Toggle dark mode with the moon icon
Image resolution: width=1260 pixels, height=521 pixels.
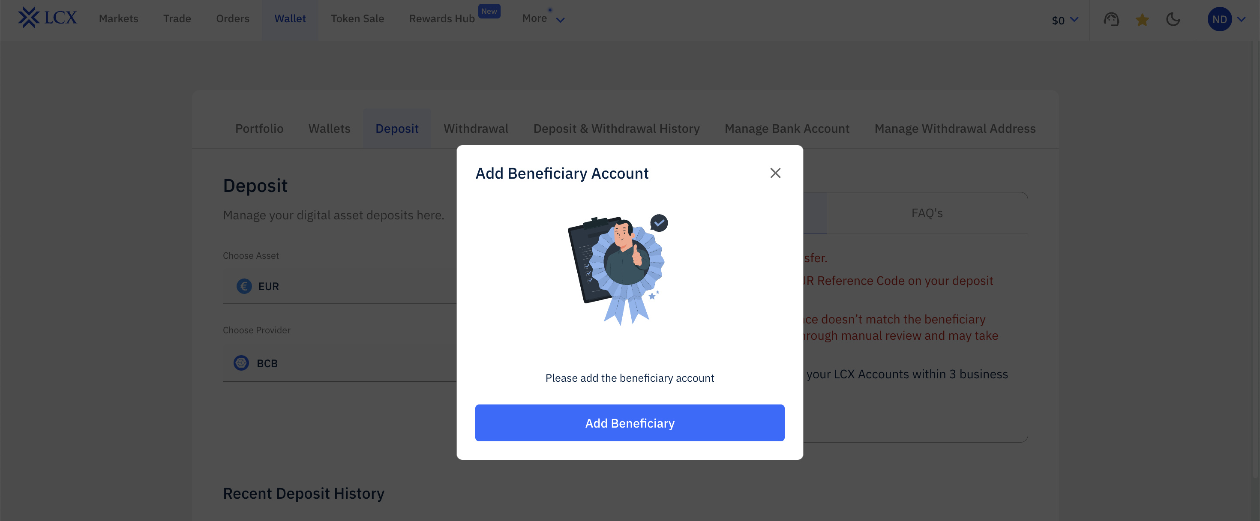click(1174, 20)
